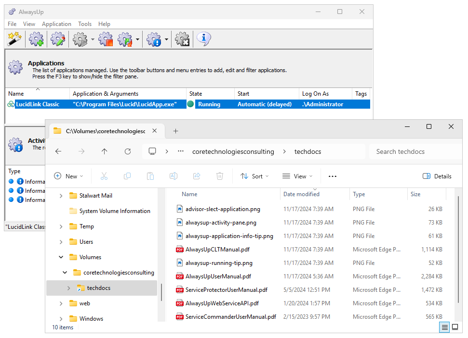
Task: Click the Stop Application gear icon
Action: pos(106,39)
